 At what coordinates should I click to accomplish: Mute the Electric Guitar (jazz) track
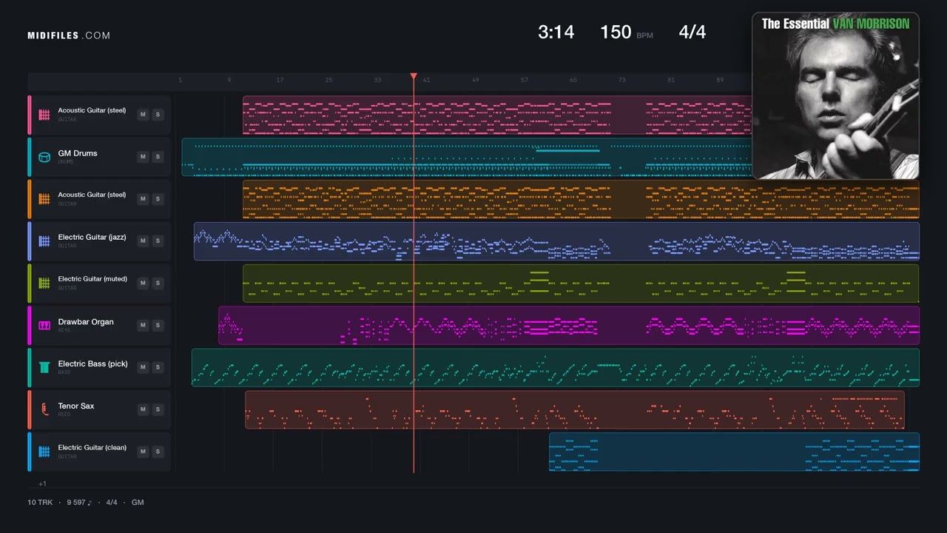(x=143, y=241)
